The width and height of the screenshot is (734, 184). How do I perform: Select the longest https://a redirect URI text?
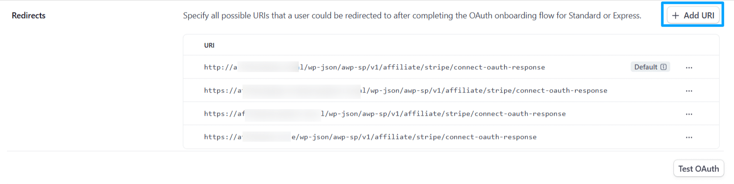(405, 91)
